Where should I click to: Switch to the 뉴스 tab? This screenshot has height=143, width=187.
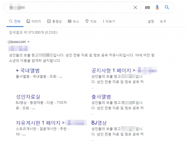coord(73,21)
